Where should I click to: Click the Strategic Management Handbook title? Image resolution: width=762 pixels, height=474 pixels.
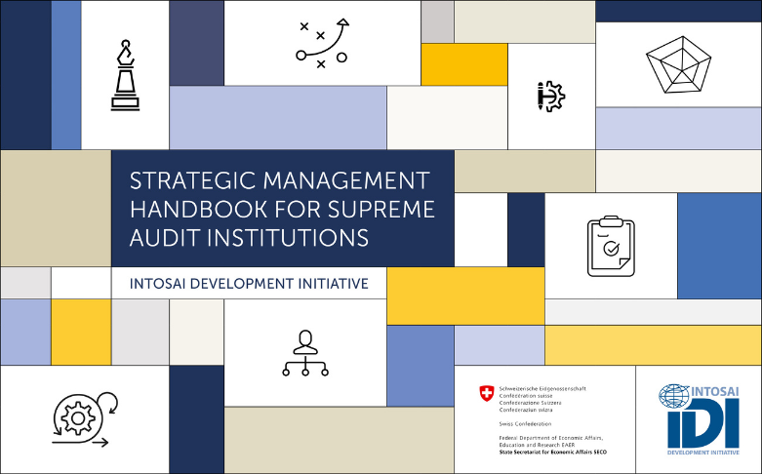(282, 209)
